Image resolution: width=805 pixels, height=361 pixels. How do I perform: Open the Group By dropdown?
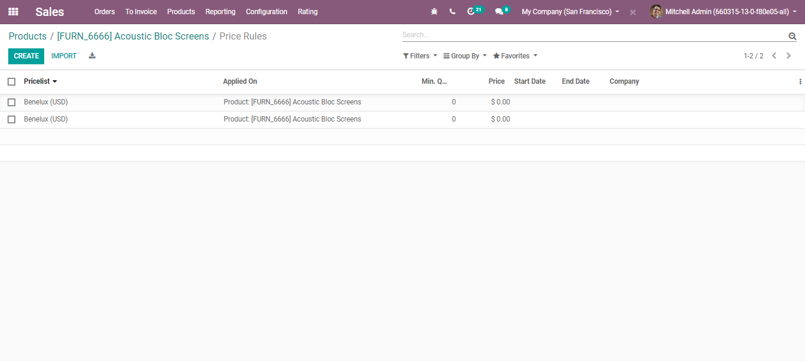pos(465,56)
